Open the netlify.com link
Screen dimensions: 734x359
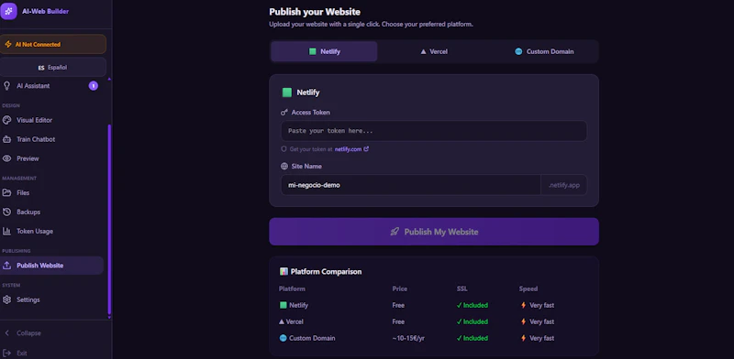[x=348, y=149]
